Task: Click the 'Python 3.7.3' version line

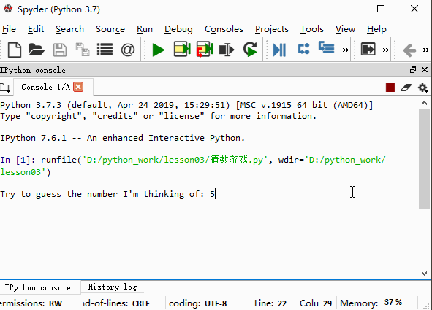Action: pyautogui.click(x=186, y=105)
